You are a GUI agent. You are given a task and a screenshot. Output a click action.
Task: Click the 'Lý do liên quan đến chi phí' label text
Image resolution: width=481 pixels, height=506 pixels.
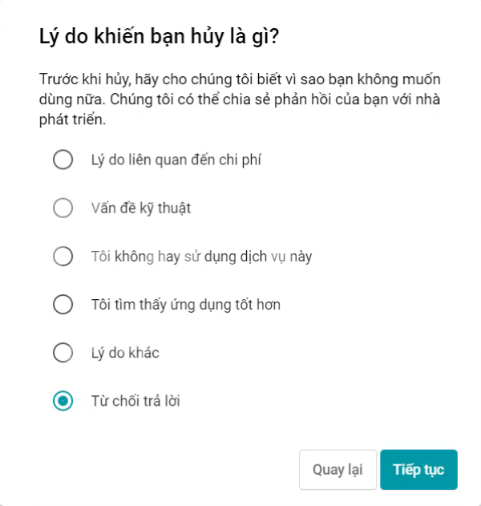pos(176,160)
